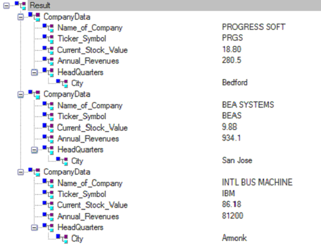Collapse the PROGRESS SOFT CompanyData node
The width and height of the screenshot is (321, 251).
pos(20,17)
